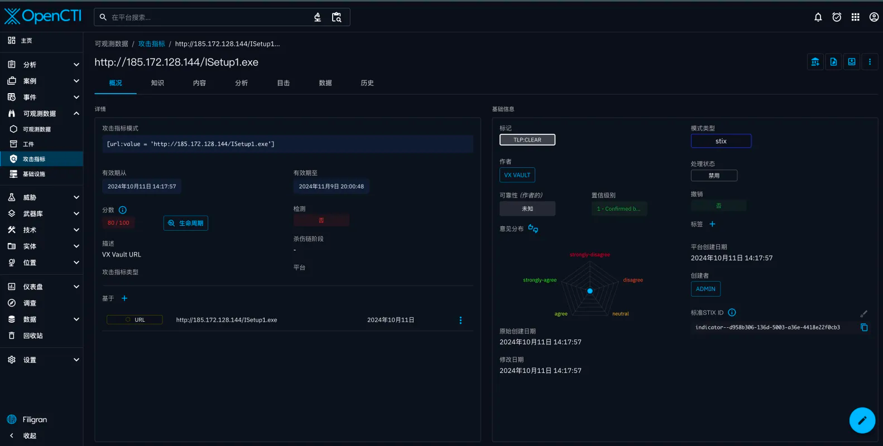Open the 可观测数据 sub-item in sidebar
883x446 pixels.
tap(41, 129)
